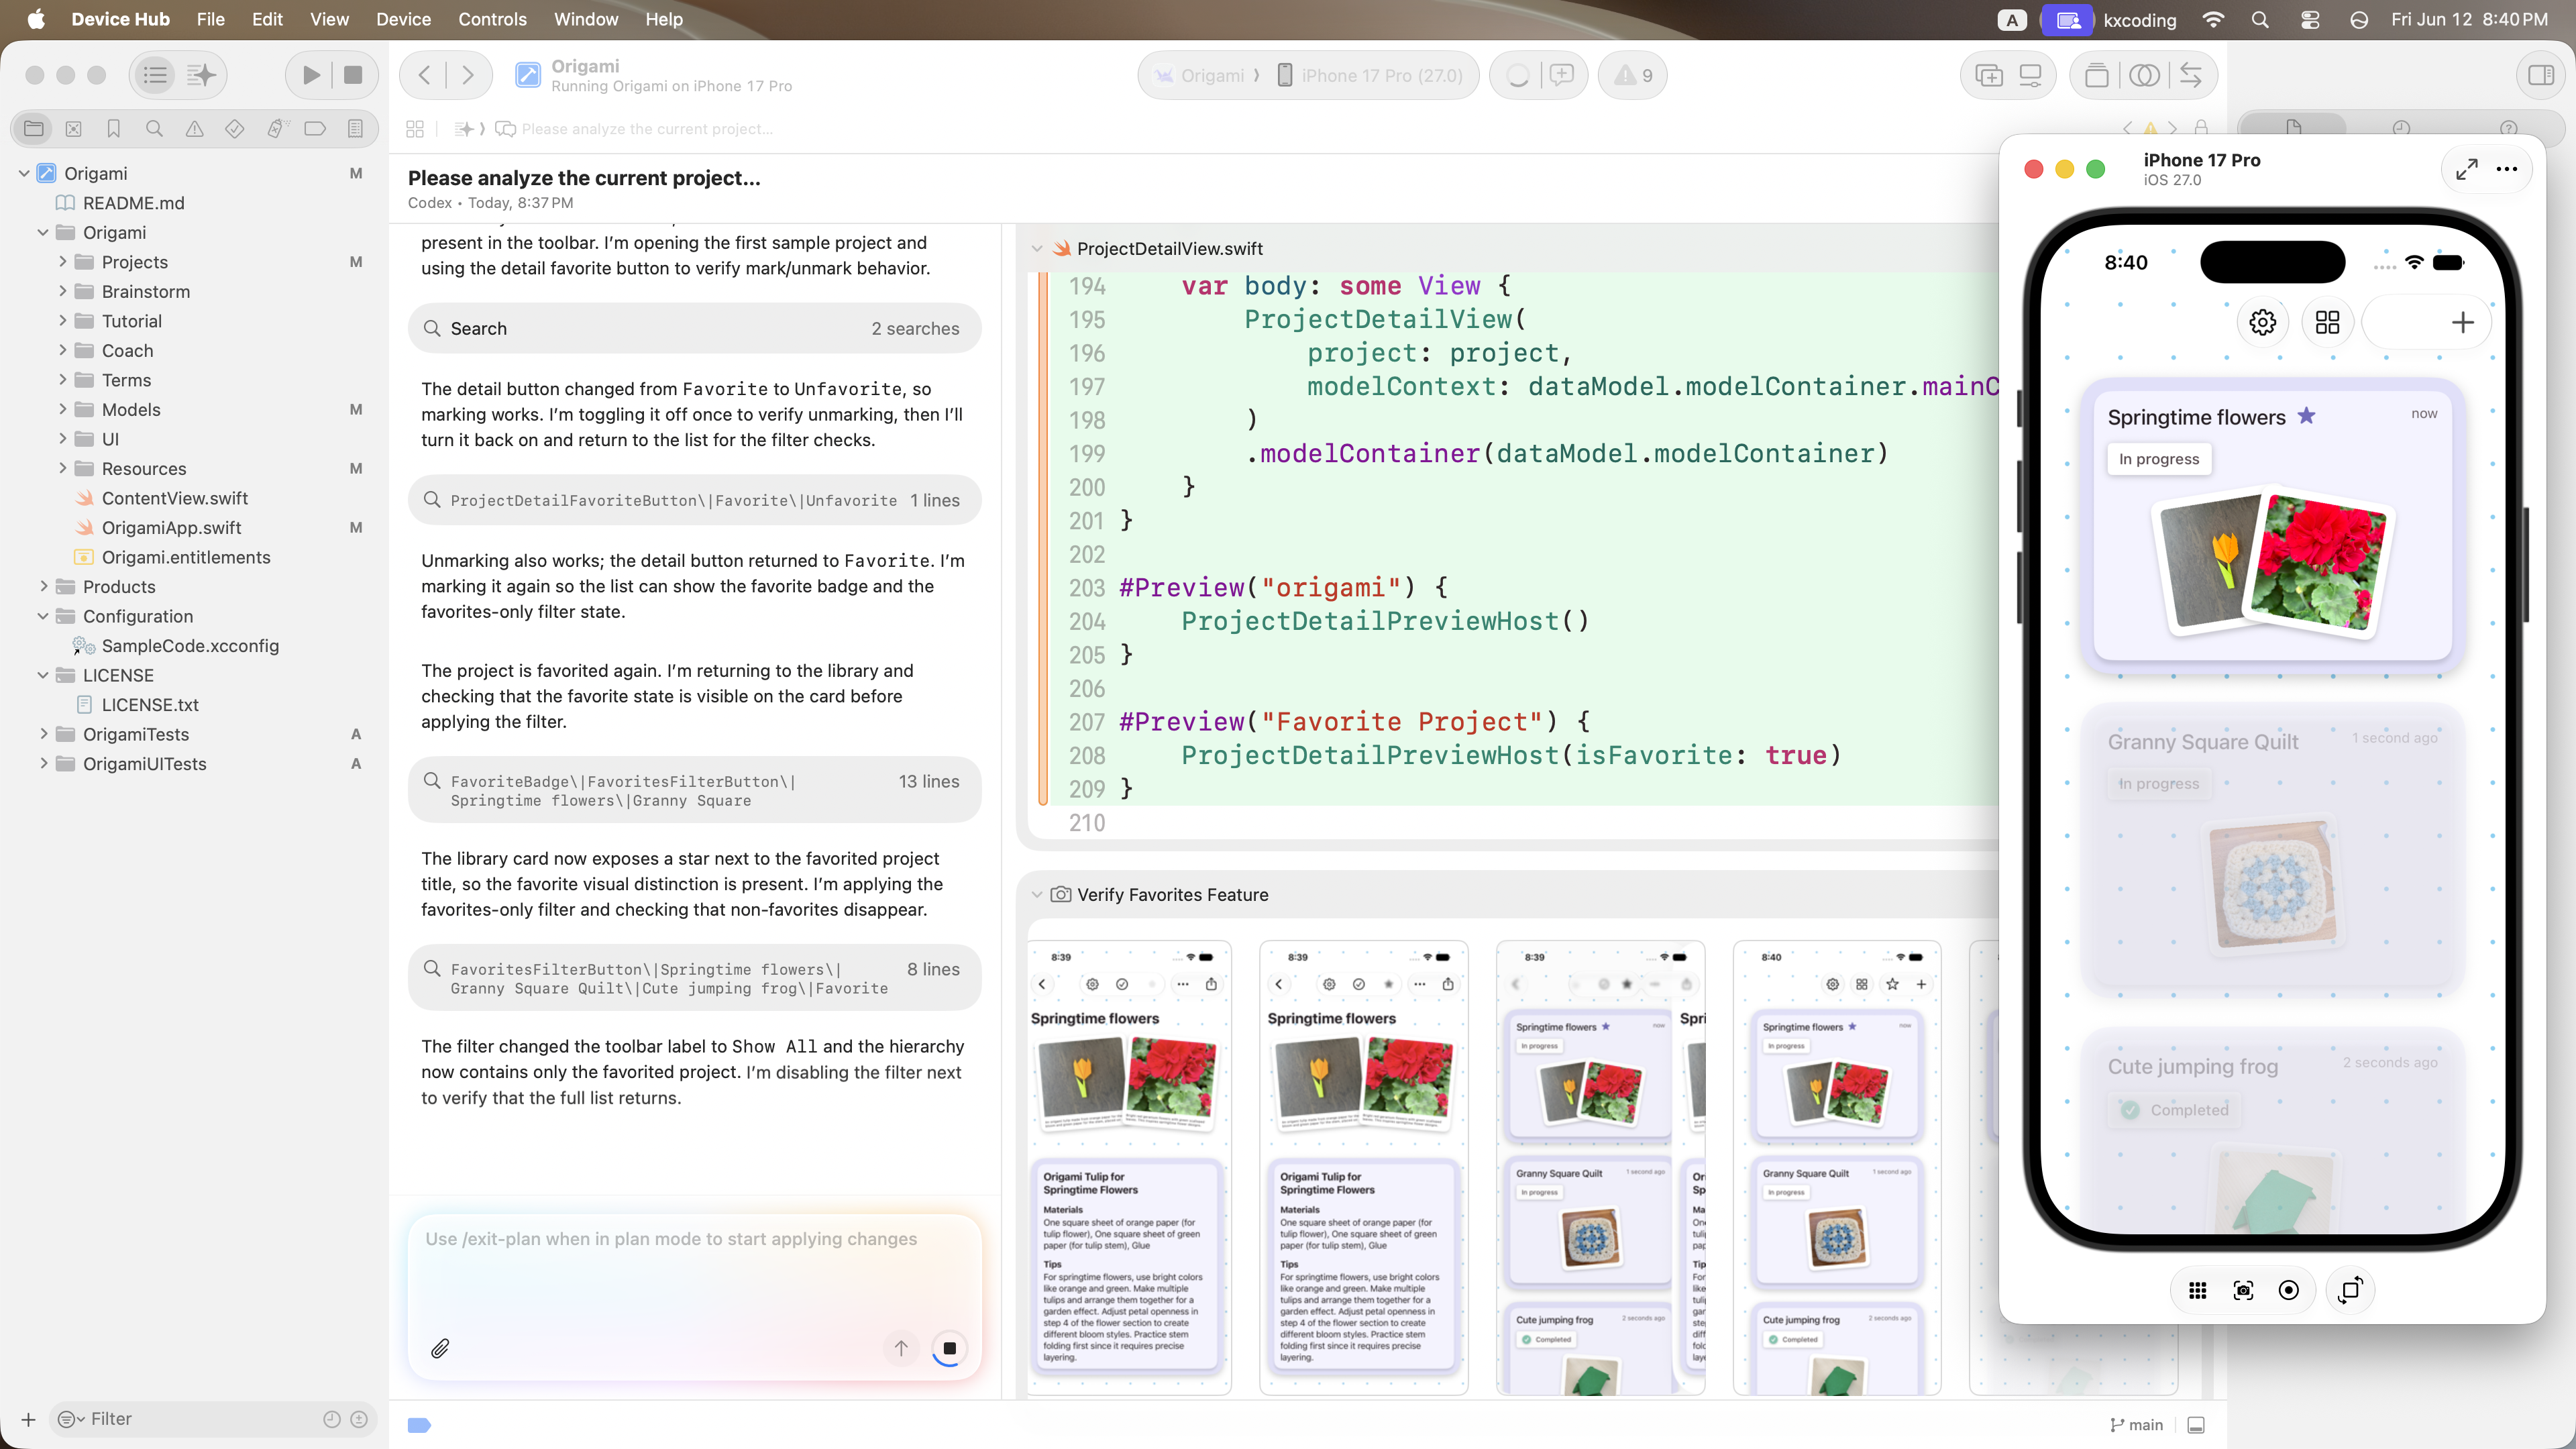Add a new project with plus in simulator
Viewport: 2576px width, 1449px height.
tap(2462, 322)
